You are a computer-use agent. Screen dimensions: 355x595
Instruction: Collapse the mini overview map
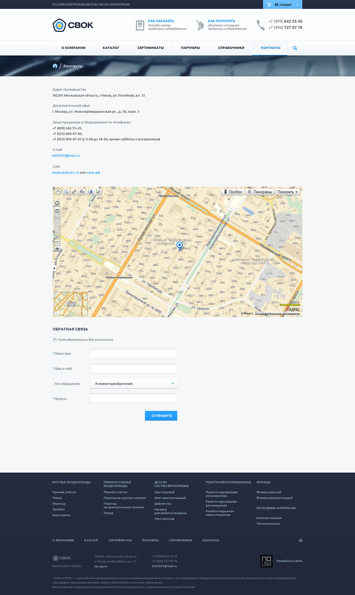[x=56, y=314]
